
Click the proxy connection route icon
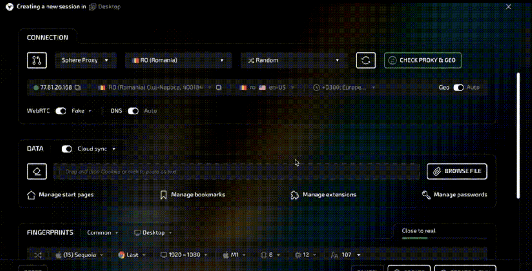click(36, 60)
